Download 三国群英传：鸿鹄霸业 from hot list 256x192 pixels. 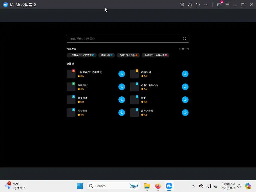(x=122, y=74)
